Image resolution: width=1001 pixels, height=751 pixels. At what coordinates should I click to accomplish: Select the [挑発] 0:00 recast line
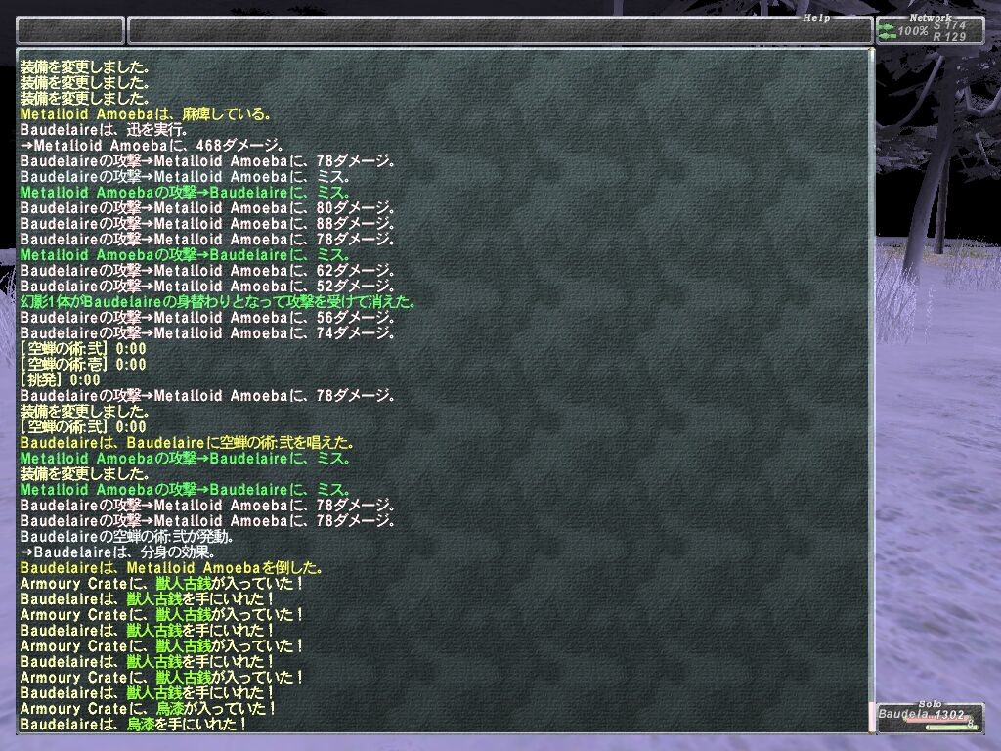coord(60,380)
